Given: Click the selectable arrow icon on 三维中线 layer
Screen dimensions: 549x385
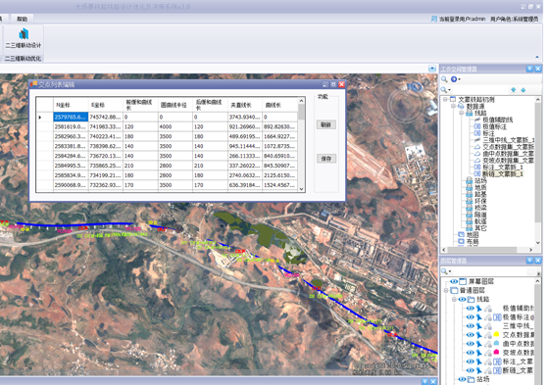Looking at the screenshot, I should pyautogui.click(x=479, y=326).
